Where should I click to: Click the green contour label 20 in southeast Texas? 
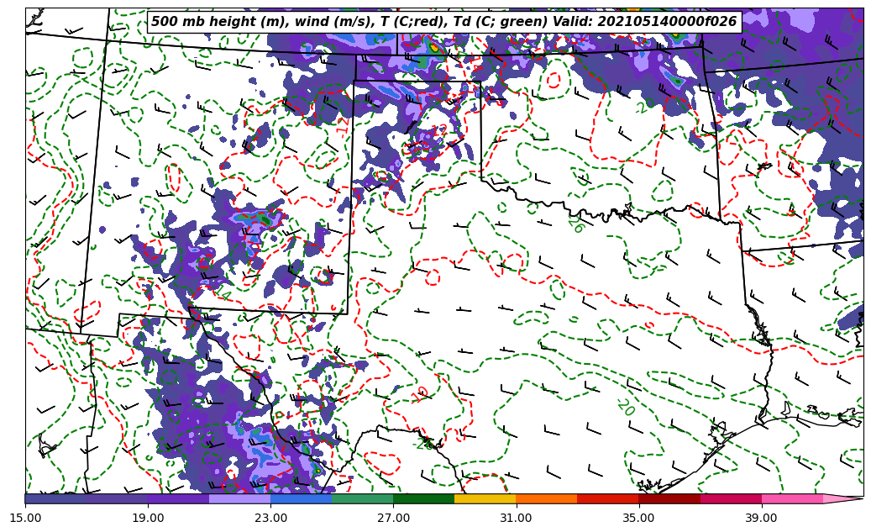pyautogui.click(x=626, y=408)
